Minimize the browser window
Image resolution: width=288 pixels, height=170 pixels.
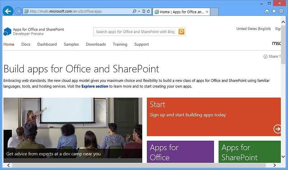pos(262,3)
